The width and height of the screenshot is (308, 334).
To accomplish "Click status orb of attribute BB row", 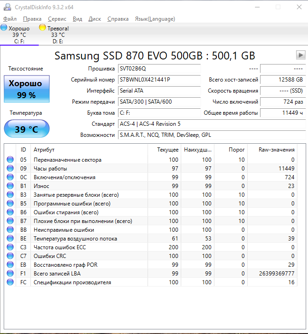I will click(10, 229).
